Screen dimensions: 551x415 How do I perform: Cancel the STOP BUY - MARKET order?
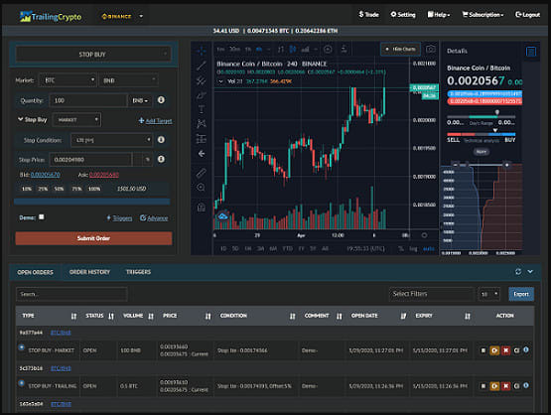tap(505, 350)
